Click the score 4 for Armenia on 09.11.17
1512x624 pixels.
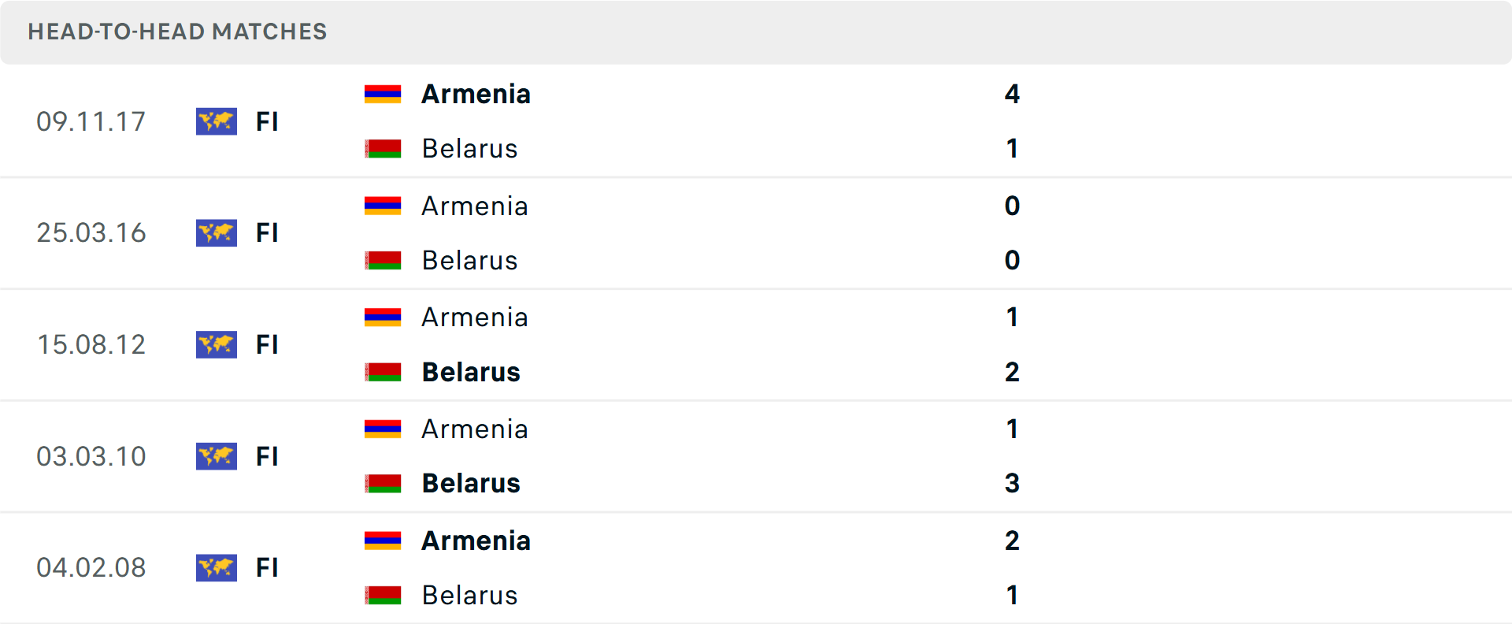[1013, 94]
